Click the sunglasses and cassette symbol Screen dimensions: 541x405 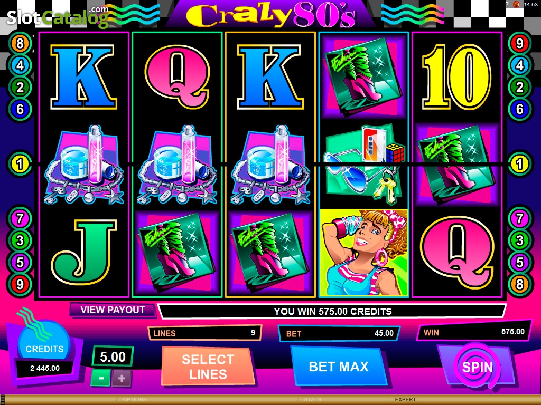coord(363,164)
